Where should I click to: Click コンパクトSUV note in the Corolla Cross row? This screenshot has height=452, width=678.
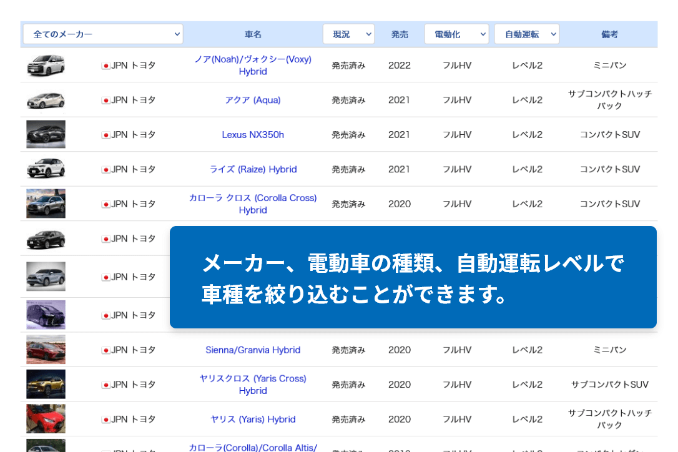click(610, 204)
